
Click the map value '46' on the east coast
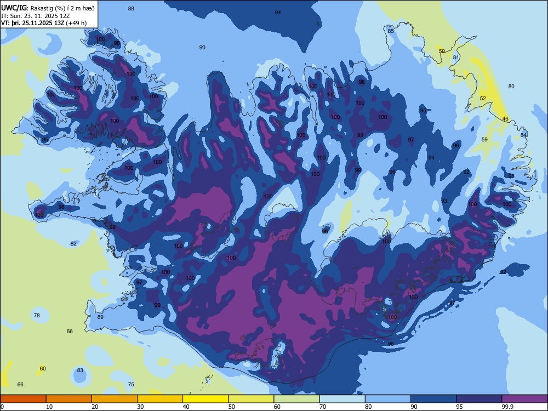pos(505,119)
